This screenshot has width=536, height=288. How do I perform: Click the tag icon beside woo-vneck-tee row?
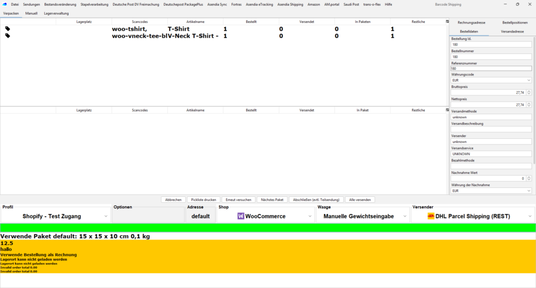(8, 36)
